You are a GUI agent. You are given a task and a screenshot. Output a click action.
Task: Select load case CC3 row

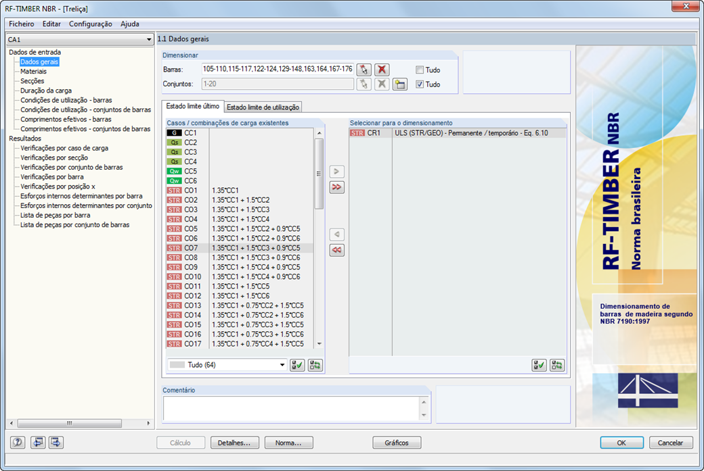(240, 152)
